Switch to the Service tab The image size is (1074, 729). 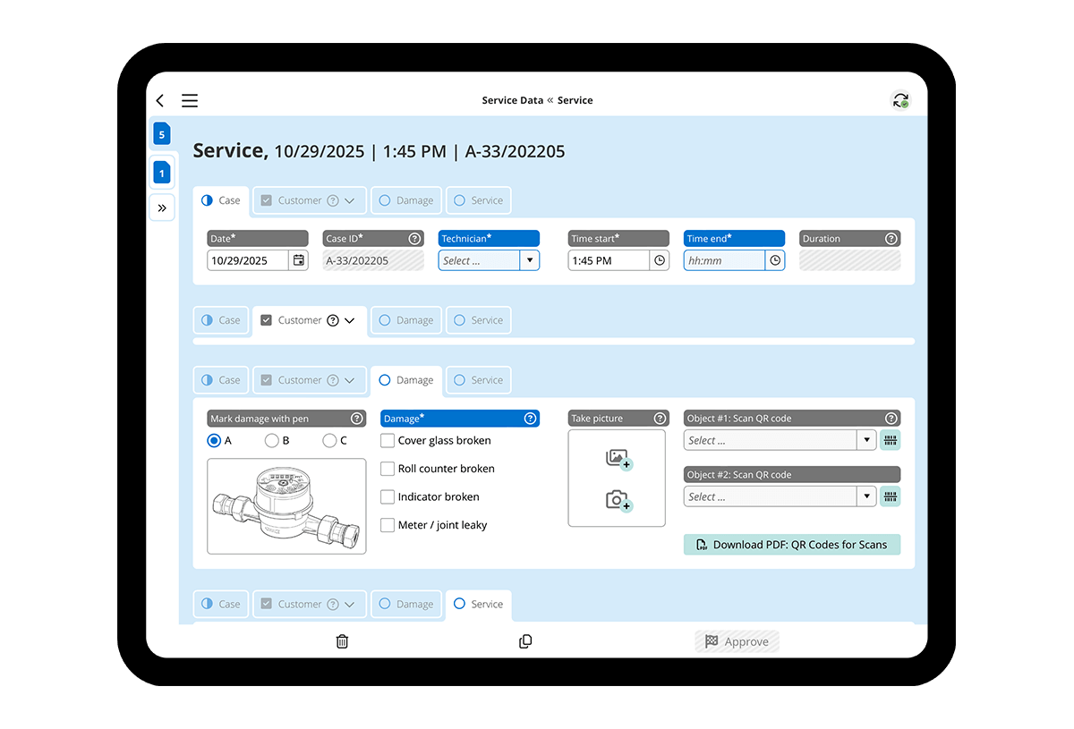[479, 200]
